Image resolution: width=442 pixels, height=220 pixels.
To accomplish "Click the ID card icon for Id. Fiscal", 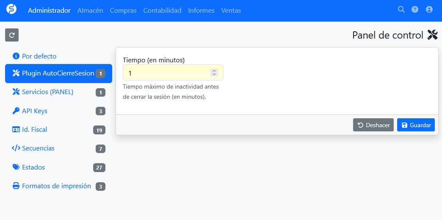I will 16,130.
